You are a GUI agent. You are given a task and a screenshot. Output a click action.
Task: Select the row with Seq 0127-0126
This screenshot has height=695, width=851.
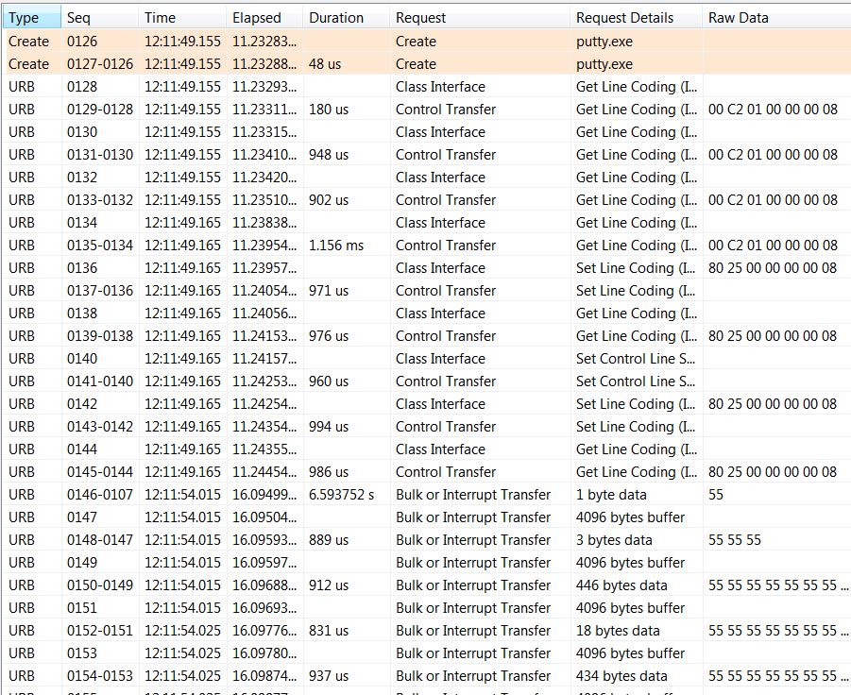click(99, 64)
